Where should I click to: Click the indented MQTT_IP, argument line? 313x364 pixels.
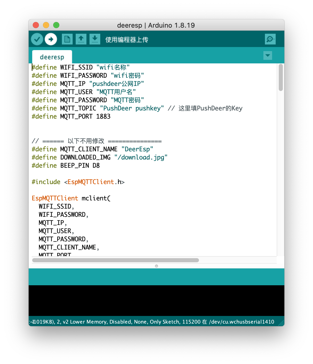[x=53, y=223]
